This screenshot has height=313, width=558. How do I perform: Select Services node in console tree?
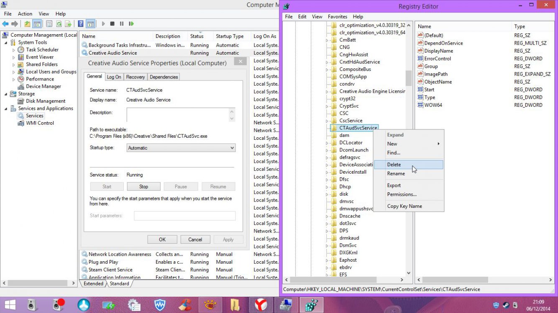coord(34,116)
